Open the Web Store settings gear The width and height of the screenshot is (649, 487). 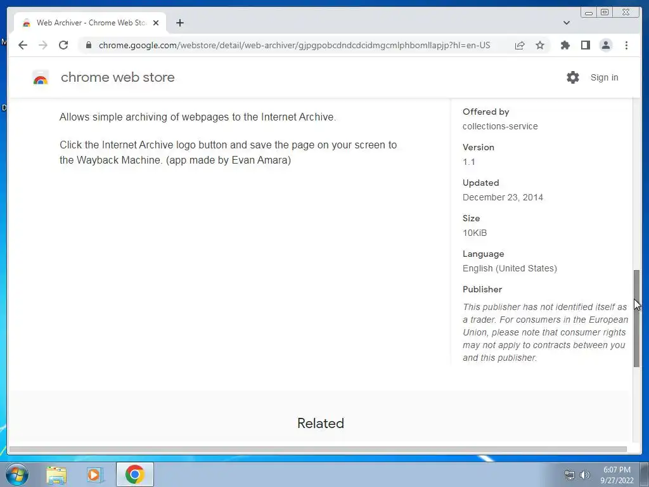[x=573, y=77]
